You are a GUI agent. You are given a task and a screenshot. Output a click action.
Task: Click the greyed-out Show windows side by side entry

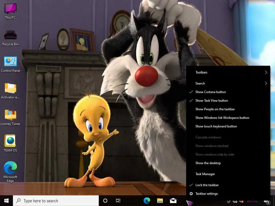228,154
